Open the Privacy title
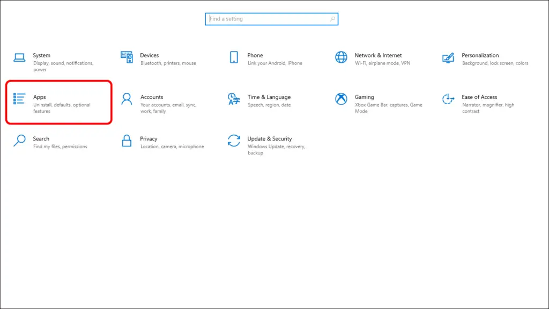 [x=149, y=139]
